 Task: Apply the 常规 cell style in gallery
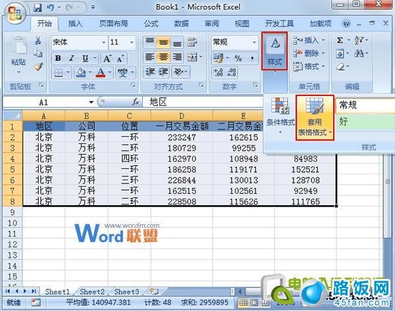point(365,105)
